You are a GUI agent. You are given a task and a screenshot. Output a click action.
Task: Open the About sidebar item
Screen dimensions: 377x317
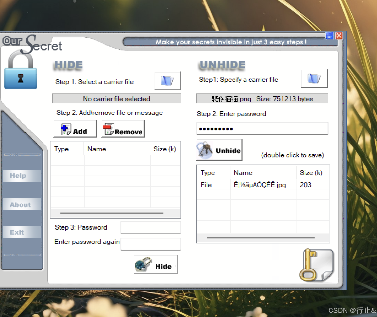pos(22,204)
